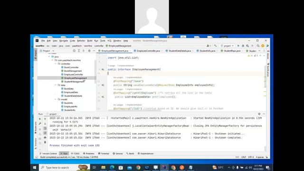Click the Run with Coverage icon
This screenshot has height=171, width=304.
pos(247,46)
